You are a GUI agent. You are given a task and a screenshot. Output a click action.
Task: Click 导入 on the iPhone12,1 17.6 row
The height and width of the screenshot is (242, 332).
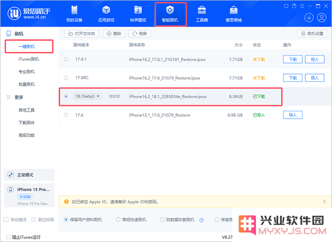[x=293, y=115]
